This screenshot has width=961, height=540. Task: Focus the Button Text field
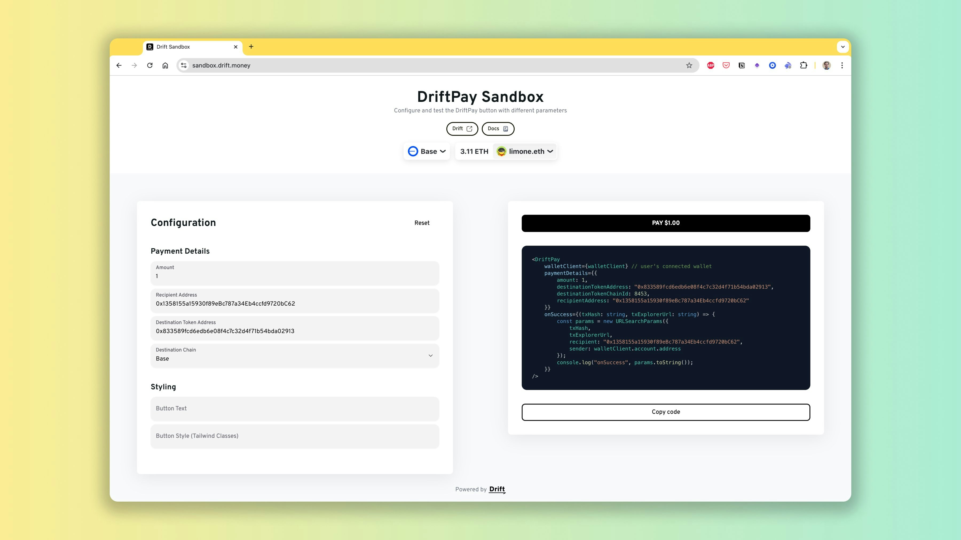click(295, 409)
